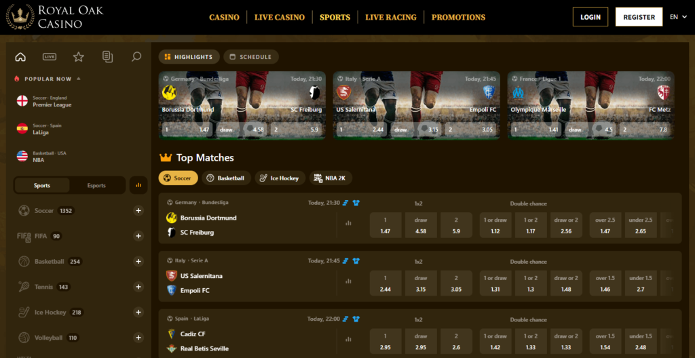Image resolution: width=695 pixels, height=358 pixels.
Task: Open the PROMOTIONS menu
Action: click(458, 17)
